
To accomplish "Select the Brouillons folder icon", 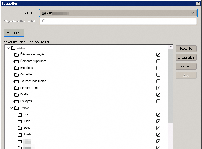I will click(16, 68).
